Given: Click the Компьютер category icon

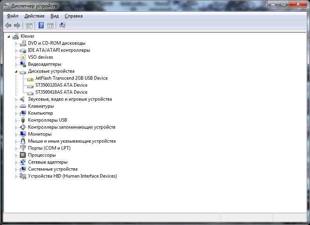Looking at the screenshot, I should click(x=23, y=113).
